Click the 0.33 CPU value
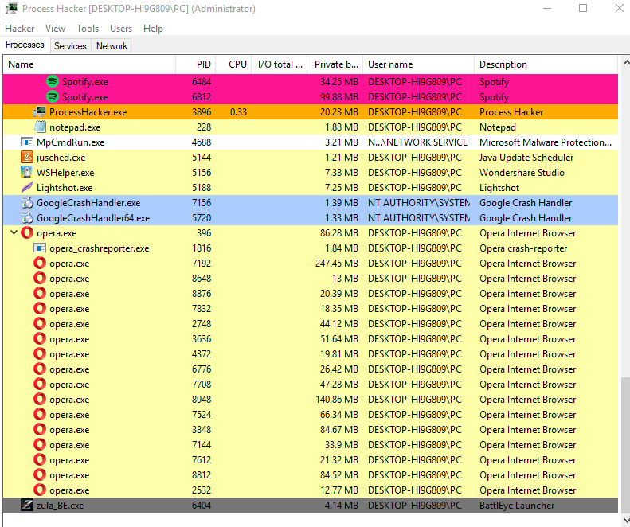Image resolution: width=630 pixels, height=527 pixels. click(238, 112)
